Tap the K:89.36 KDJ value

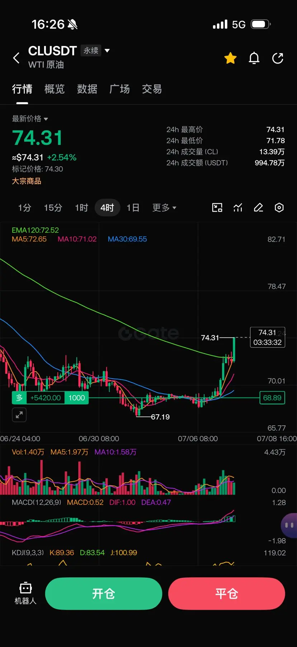(62, 553)
